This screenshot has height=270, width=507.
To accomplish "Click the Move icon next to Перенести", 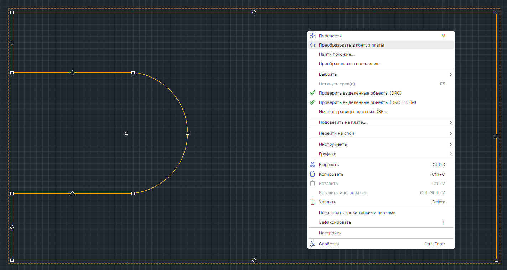I will coord(312,36).
